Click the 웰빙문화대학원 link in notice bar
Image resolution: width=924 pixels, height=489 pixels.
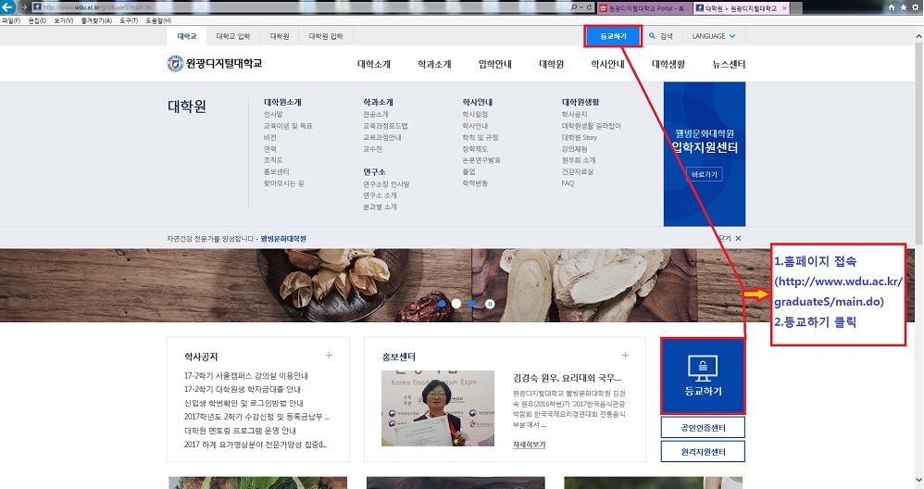tap(283, 239)
